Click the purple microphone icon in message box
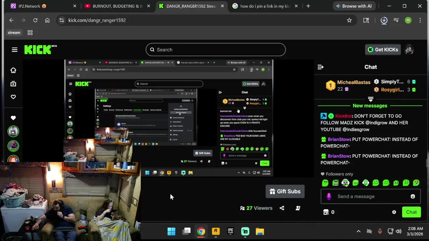 (x=329, y=196)
